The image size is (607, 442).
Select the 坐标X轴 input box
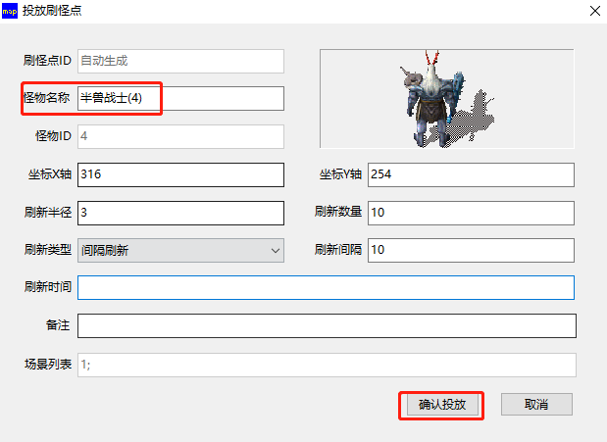[180, 174]
